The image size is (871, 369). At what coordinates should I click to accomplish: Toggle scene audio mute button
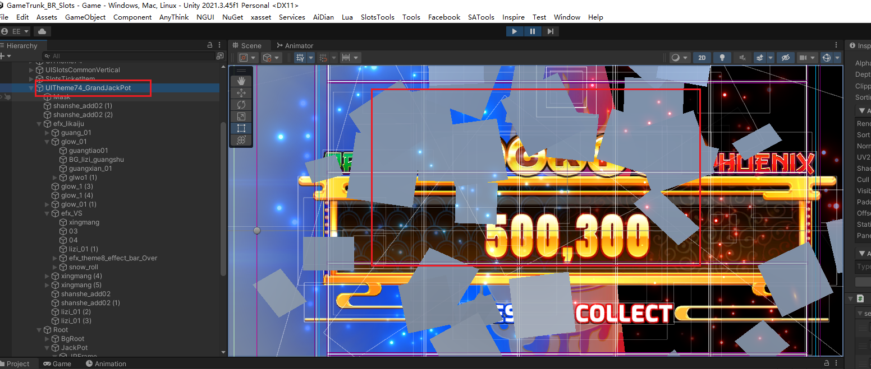[x=742, y=58]
